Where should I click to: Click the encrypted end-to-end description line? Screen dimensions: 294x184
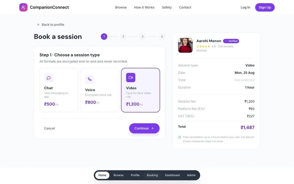(x=84, y=61)
